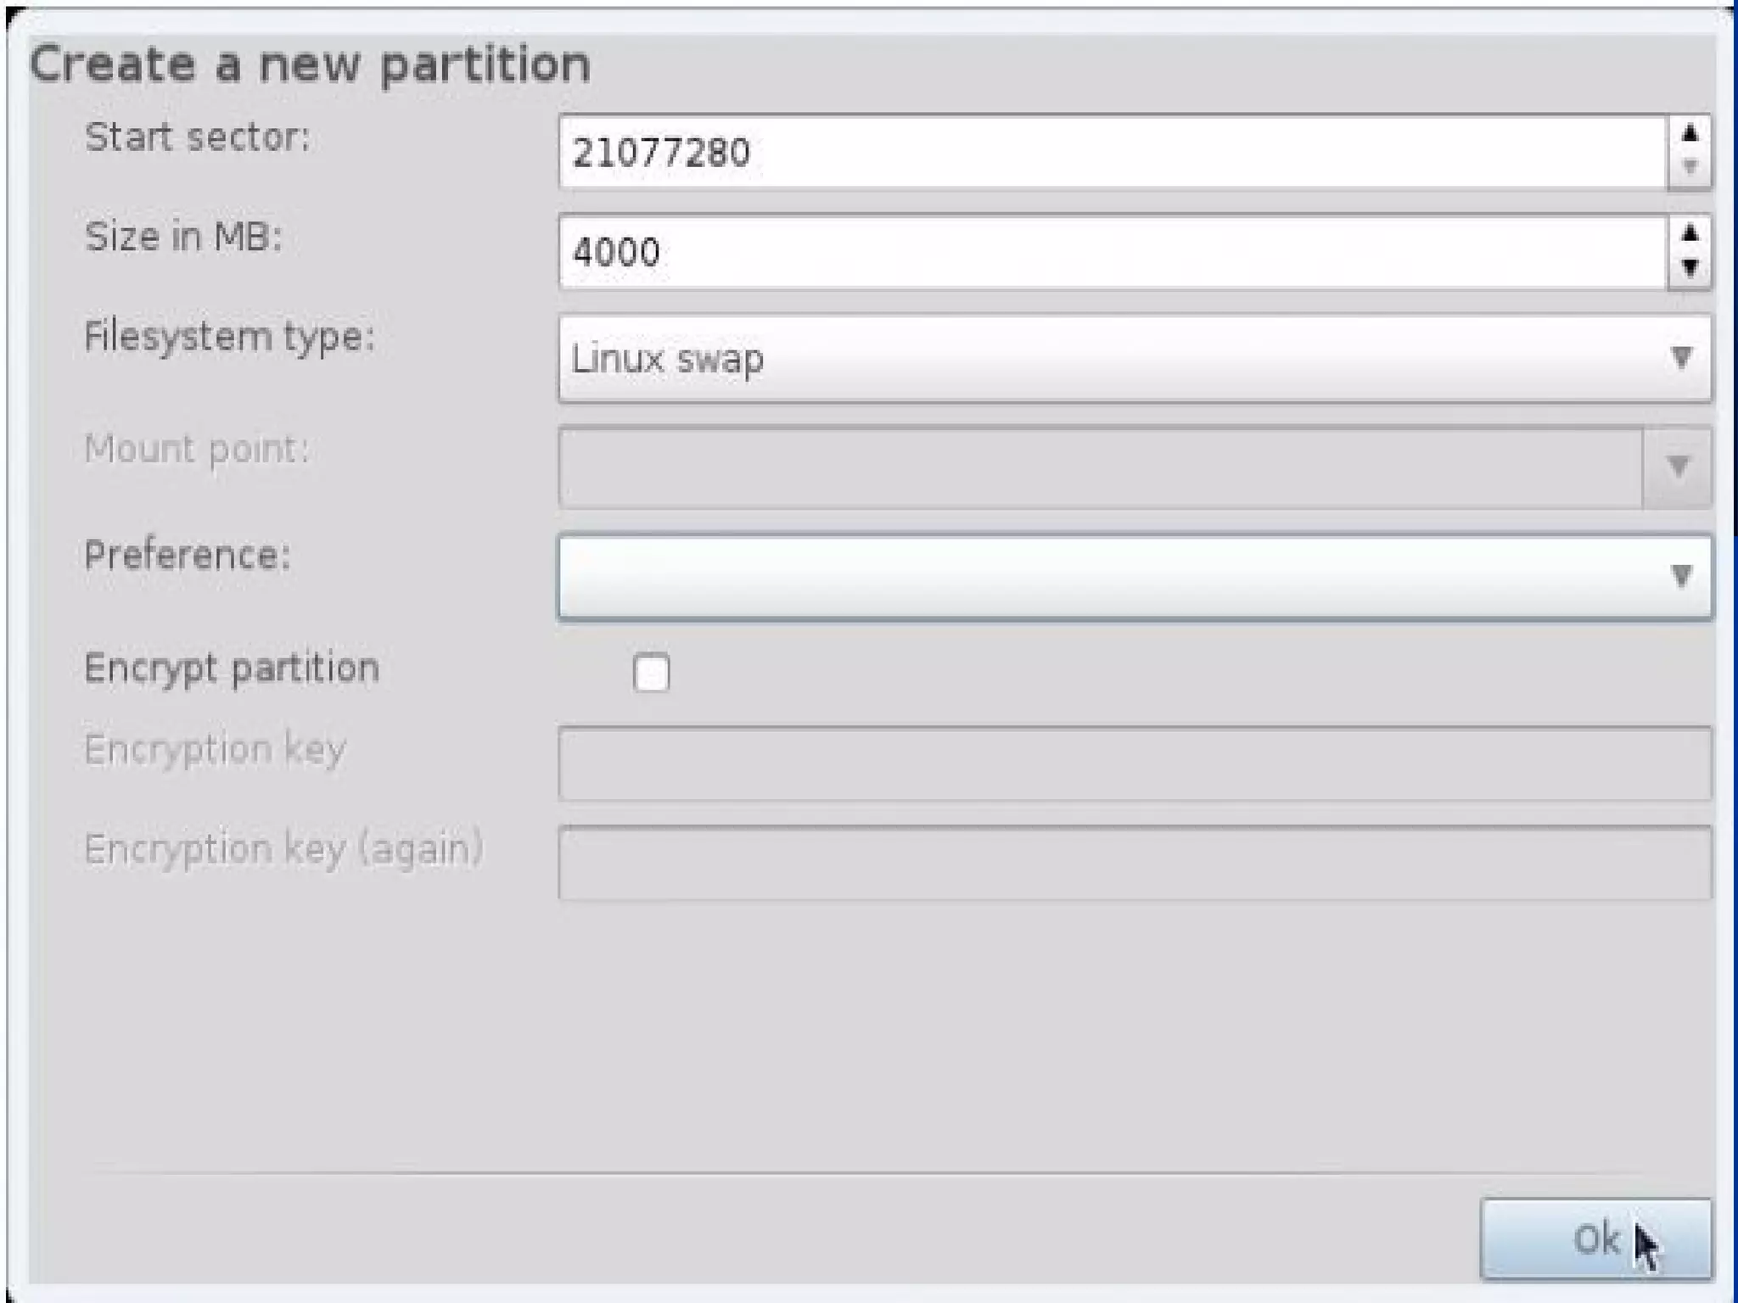Viewport: 1738px width, 1303px height.
Task: Click inside the Encryption key field
Action: 1134,763
